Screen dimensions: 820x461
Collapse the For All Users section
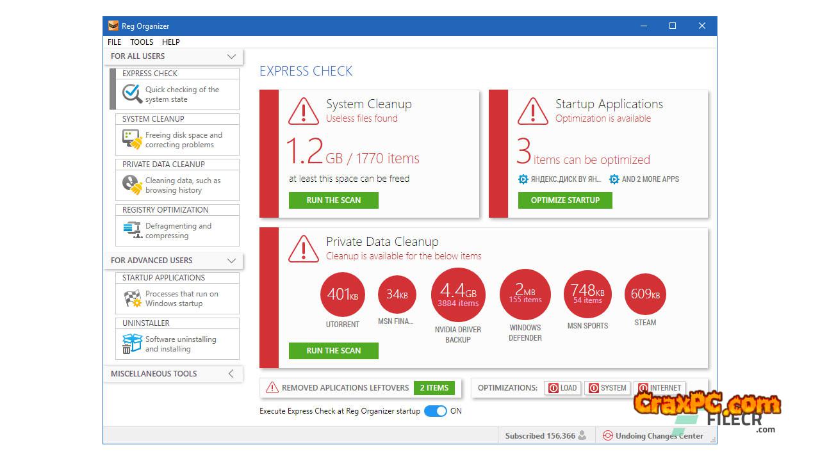tap(231, 56)
